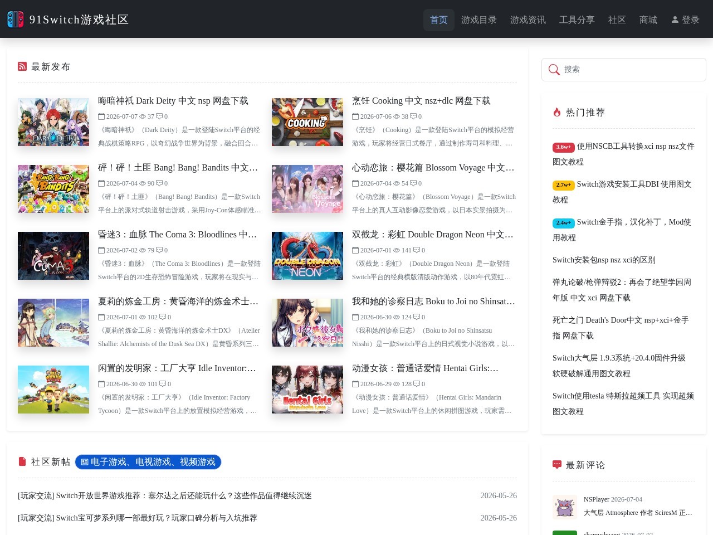The height and width of the screenshot is (535, 713).
Task: Open The Coma 3 thumbnail
Action: pos(53,256)
